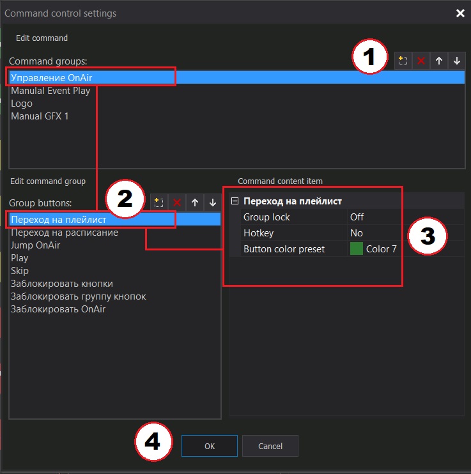Move the command group up
The height and width of the screenshot is (474, 471).
click(439, 61)
